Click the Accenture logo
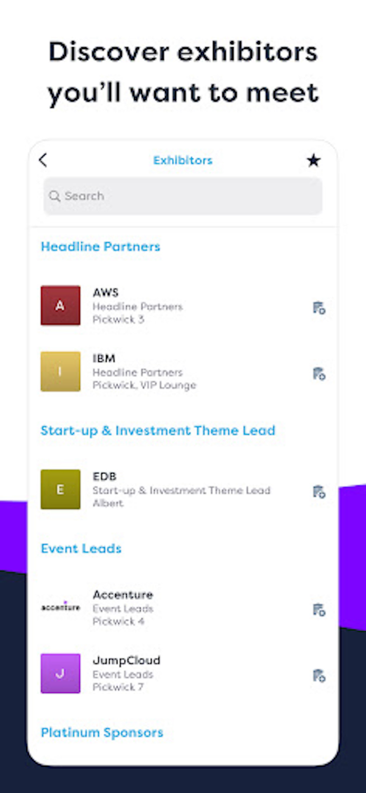The width and height of the screenshot is (366, 793). 60,607
